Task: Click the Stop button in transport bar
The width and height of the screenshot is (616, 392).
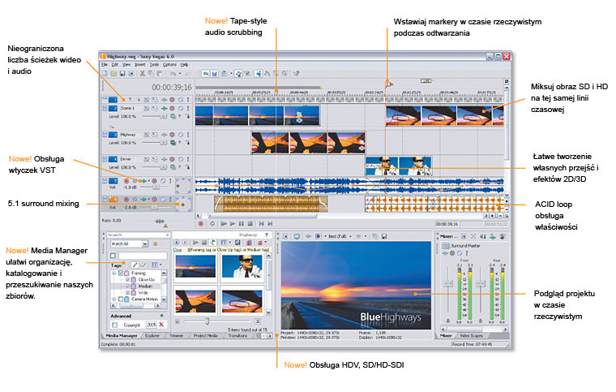Action: pyautogui.click(x=250, y=224)
